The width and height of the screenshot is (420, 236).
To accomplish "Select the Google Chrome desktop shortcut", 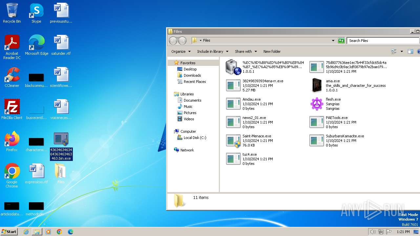I will click(12, 176).
